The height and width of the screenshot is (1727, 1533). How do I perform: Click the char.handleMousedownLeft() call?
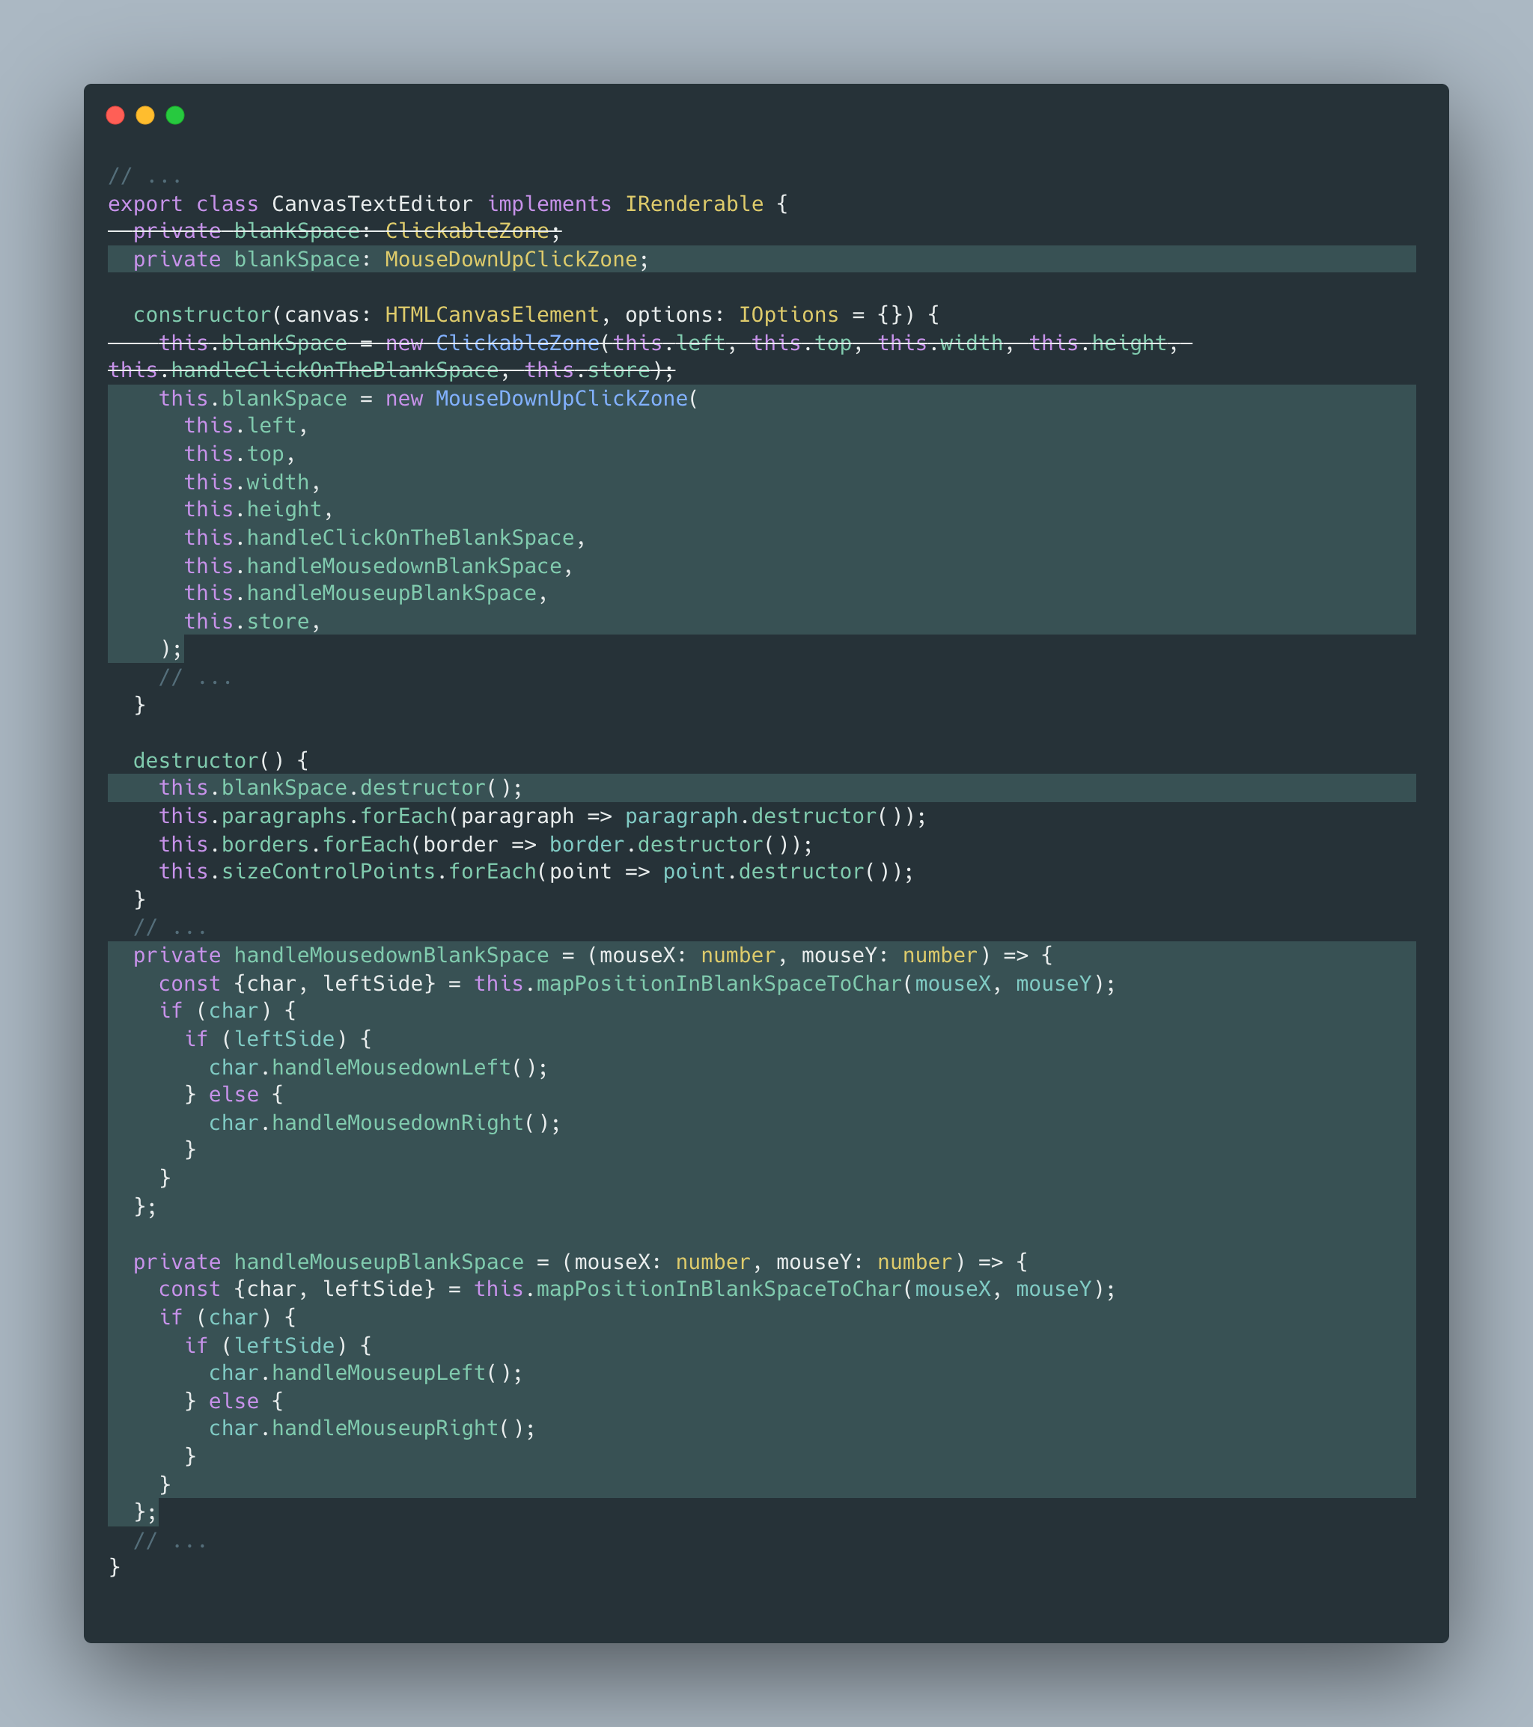tap(378, 1068)
